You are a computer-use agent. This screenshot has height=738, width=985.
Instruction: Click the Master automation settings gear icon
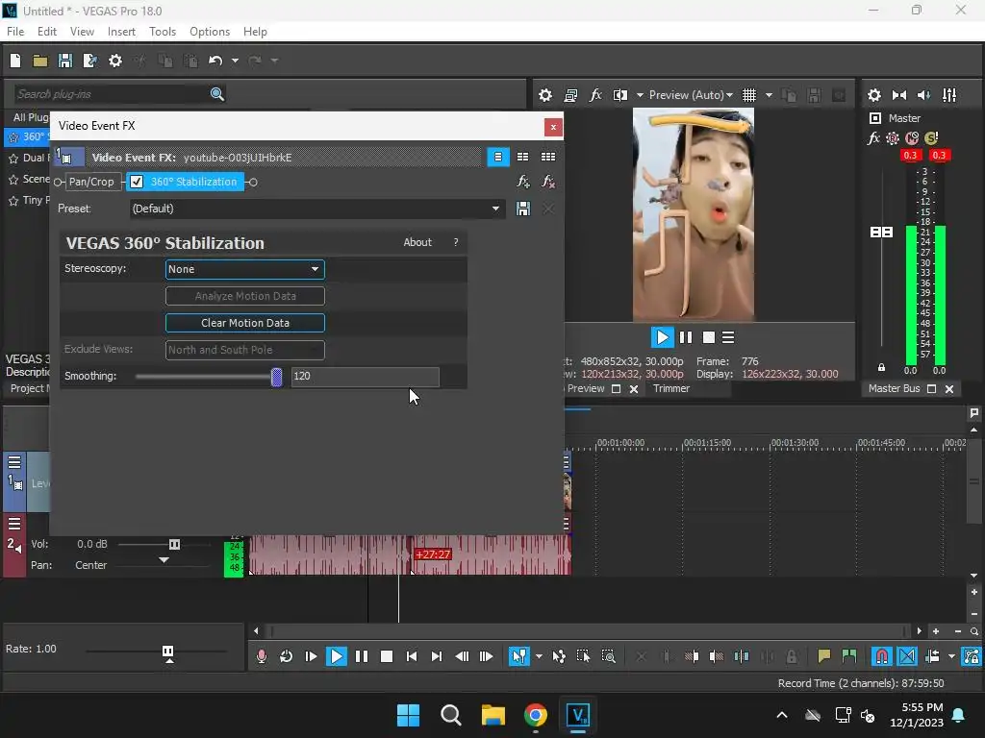tap(893, 138)
